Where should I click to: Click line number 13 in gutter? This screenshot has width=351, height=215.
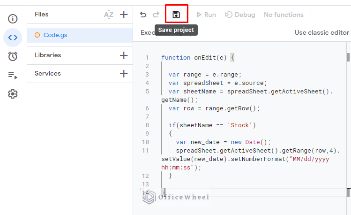145,184
